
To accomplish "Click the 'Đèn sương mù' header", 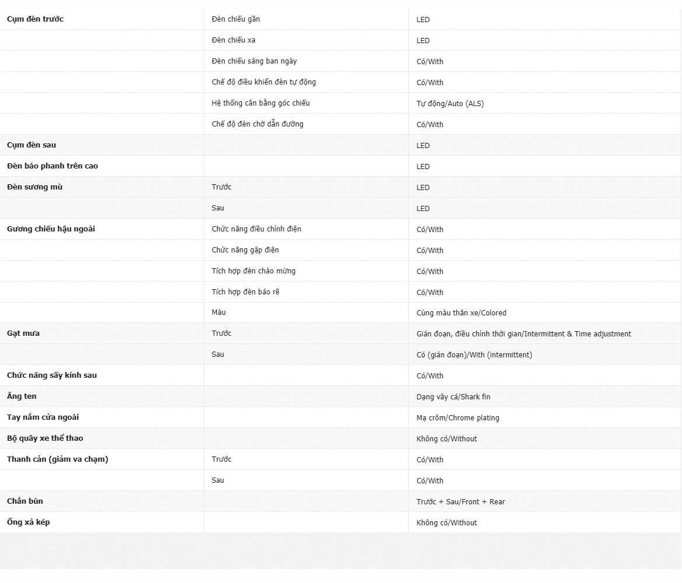I will [34, 187].
